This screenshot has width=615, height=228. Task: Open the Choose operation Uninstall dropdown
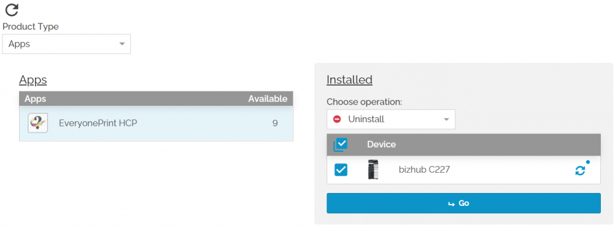click(x=391, y=119)
